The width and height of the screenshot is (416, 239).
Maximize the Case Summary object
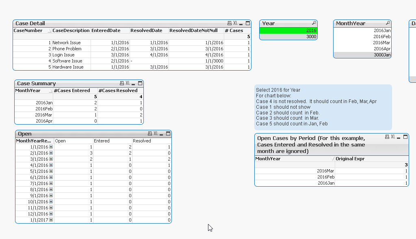tap(140, 83)
